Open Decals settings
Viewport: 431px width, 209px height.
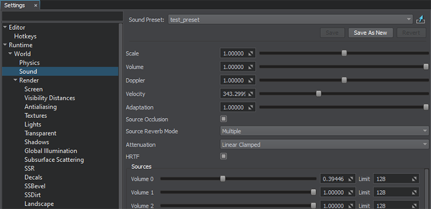tap(33, 178)
